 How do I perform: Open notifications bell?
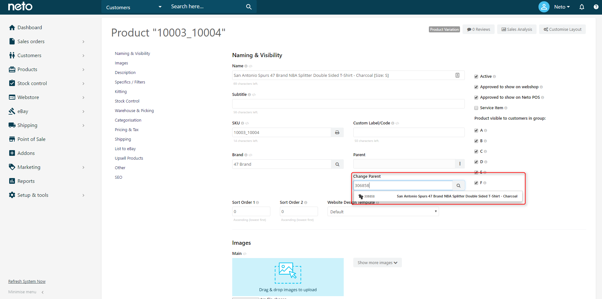582,7
